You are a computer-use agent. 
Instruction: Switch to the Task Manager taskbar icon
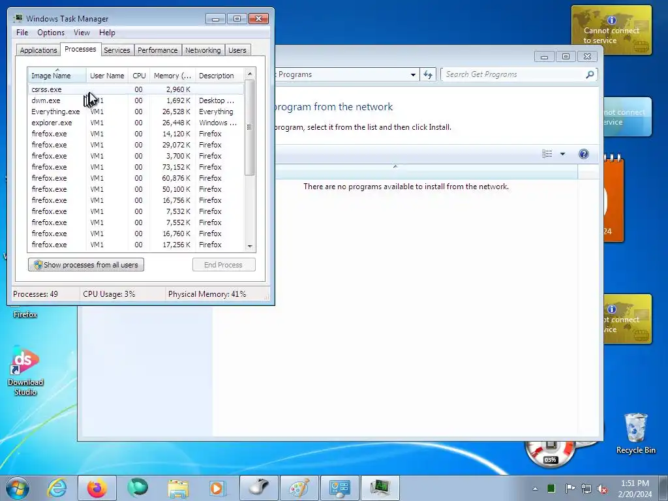pos(380,488)
